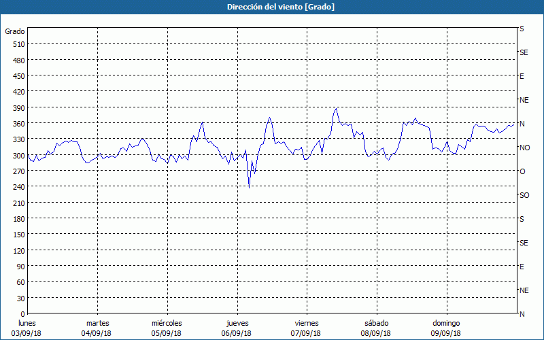544x340 pixels.
Task: Click the 'NE' compass label at 390 level
Action: (524, 100)
